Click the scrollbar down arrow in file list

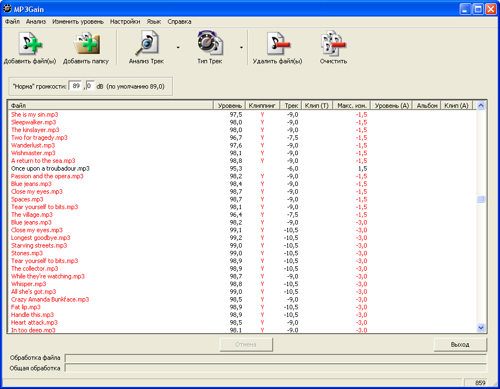(481, 327)
